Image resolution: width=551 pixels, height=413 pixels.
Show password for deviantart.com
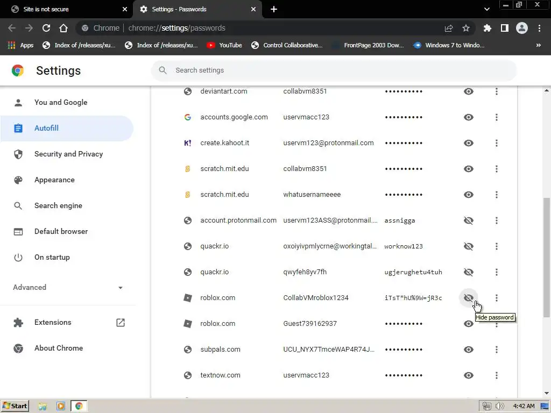(x=469, y=91)
